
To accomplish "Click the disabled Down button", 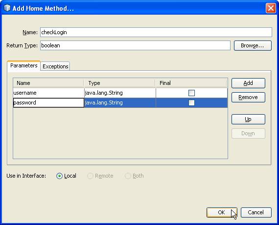I will pyautogui.click(x=248, y=133).
